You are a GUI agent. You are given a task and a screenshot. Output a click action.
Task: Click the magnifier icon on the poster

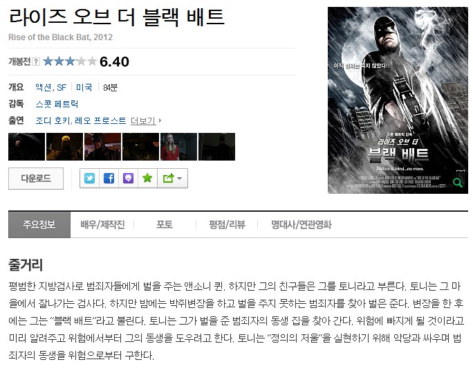(x=458, y=182)
